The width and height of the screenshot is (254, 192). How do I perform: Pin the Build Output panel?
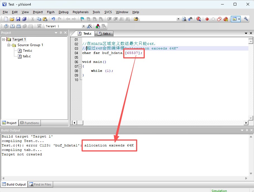[x=246, y=130]
